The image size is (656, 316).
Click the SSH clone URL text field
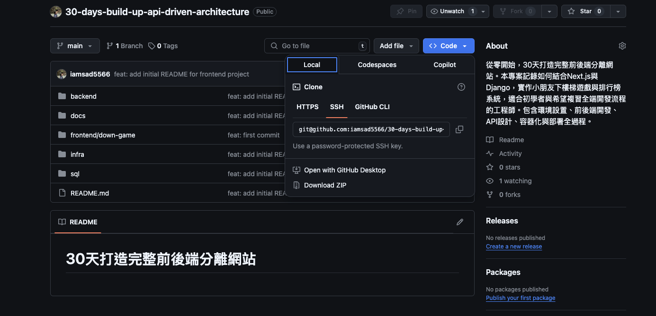point(371,129)
